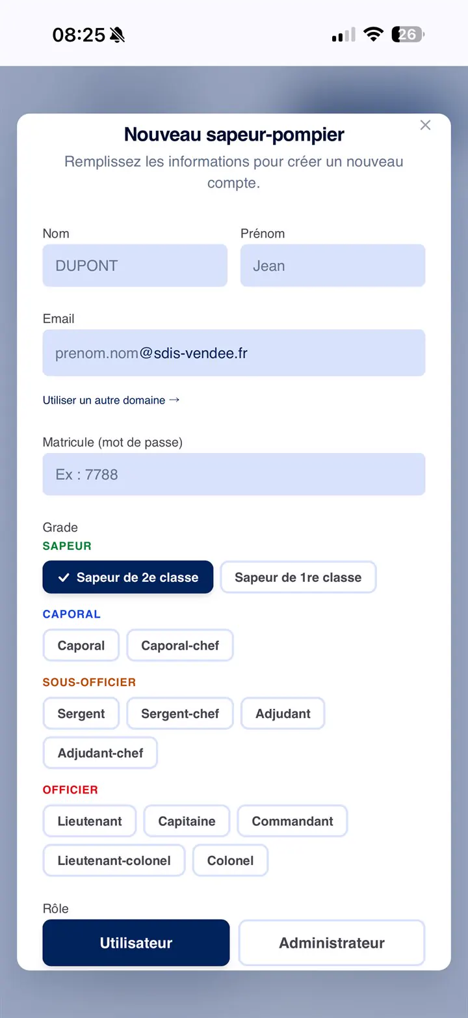The height and width of the screenshot is (1018, 468).
Task: Dismiss the Nouveau sapeur-pompier dialog
Action: point(425,125)
